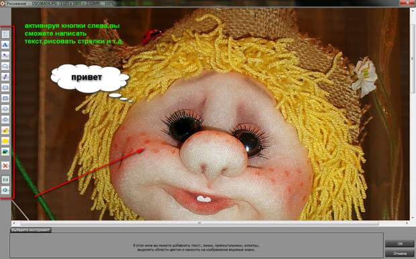This screenshot has height=259, width=416.
Task: Select the green text block активируя кнопки слева
Action: coord(74,33)
